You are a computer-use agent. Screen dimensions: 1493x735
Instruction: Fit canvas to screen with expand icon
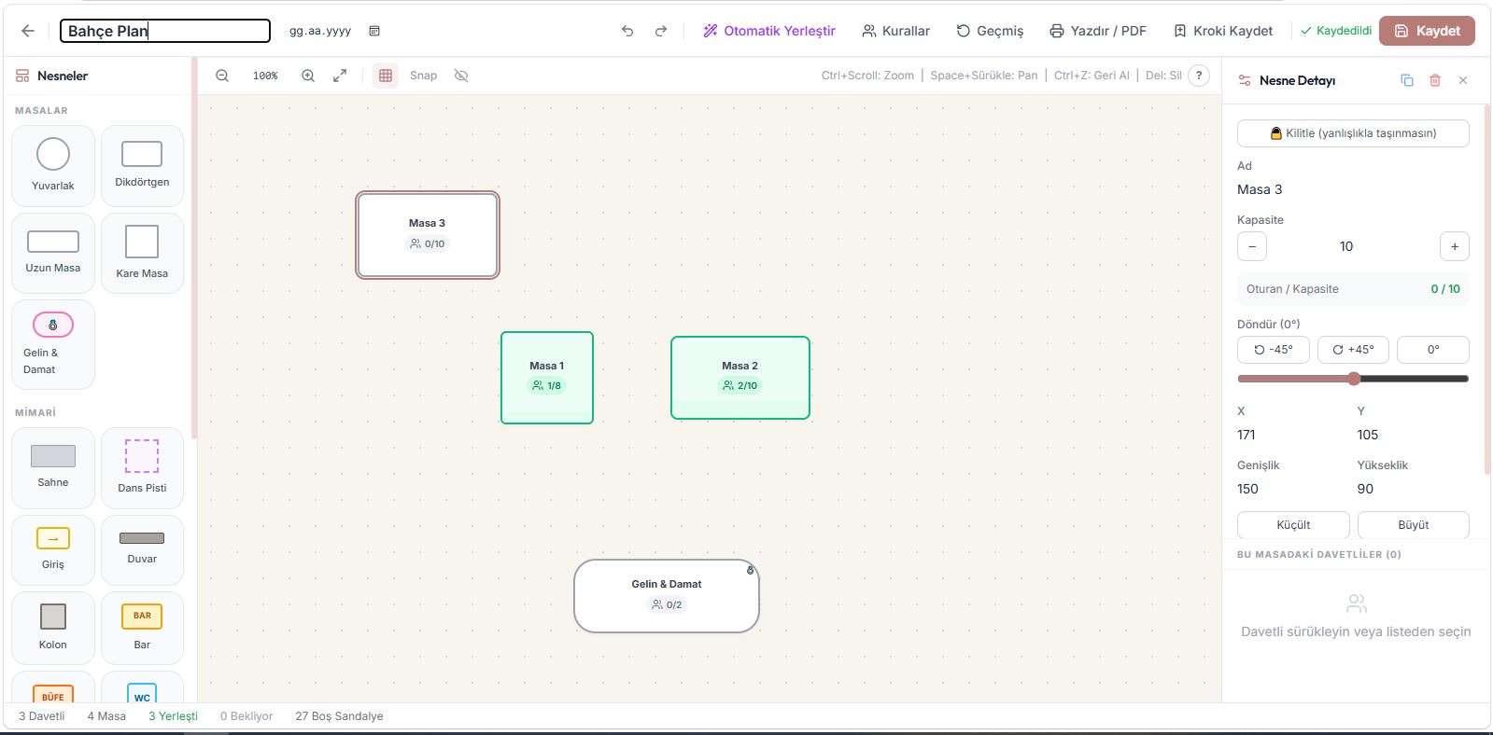click(x=340, y=76)
